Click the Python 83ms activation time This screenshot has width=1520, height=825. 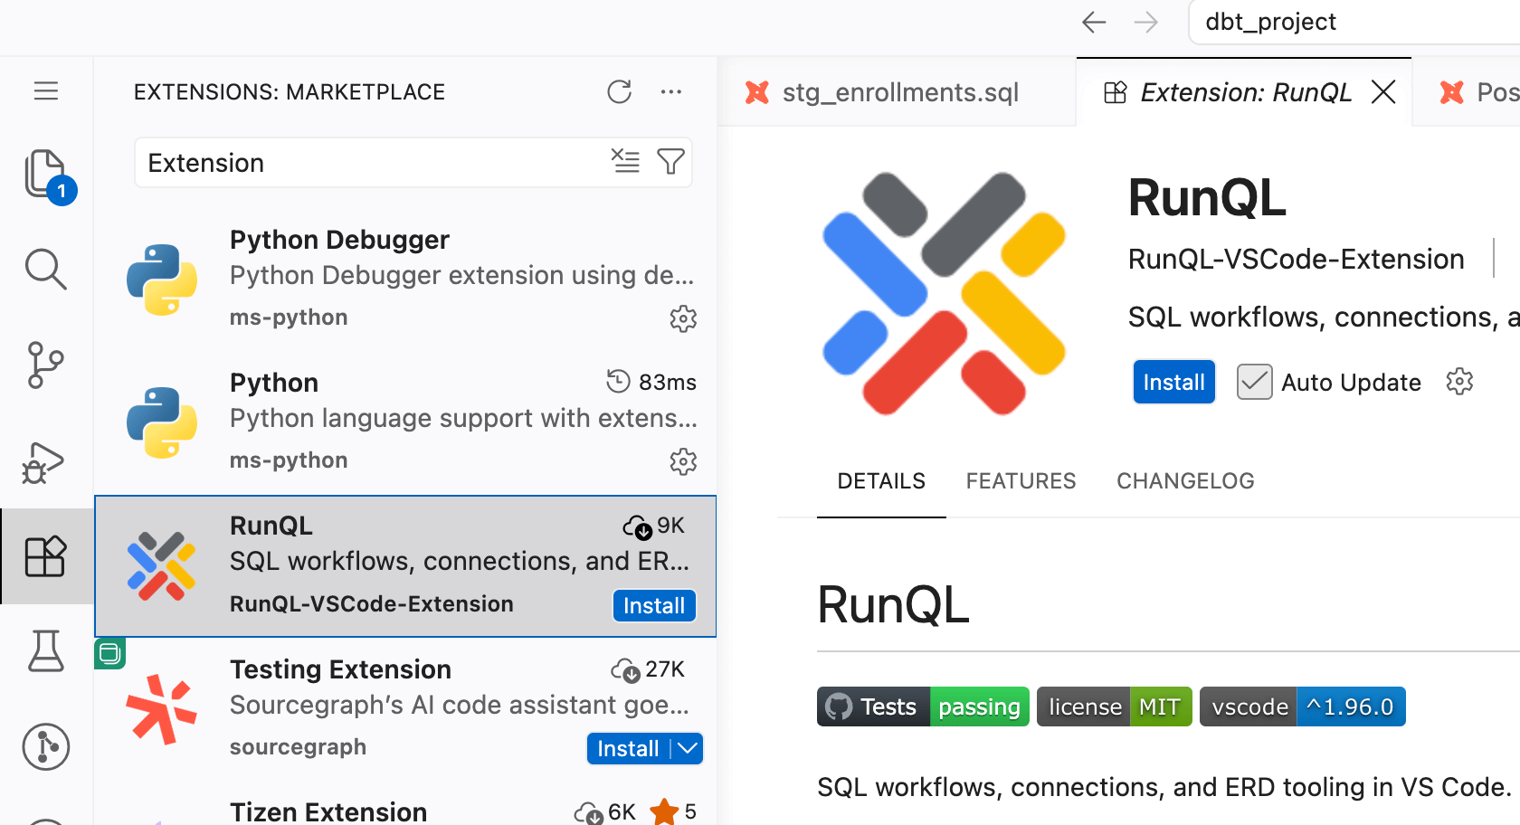(651, 382)
